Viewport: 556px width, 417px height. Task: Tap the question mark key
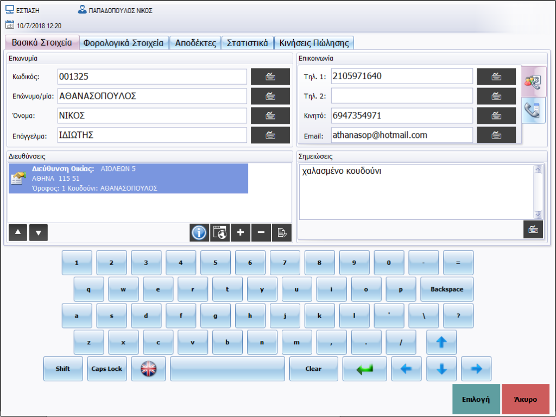[458, 315]
